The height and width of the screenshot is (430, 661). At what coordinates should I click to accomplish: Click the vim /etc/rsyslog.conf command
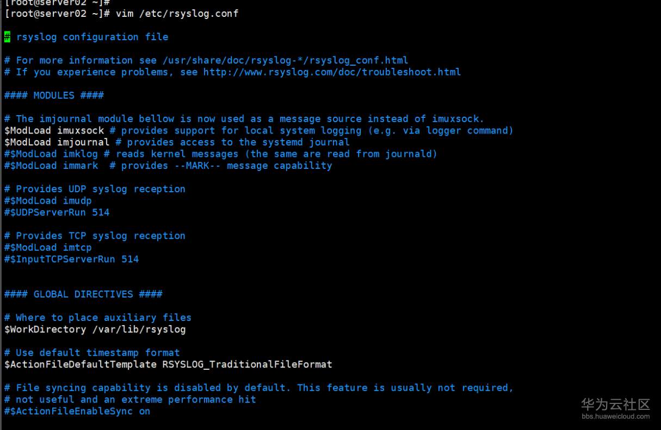[177, 14]
